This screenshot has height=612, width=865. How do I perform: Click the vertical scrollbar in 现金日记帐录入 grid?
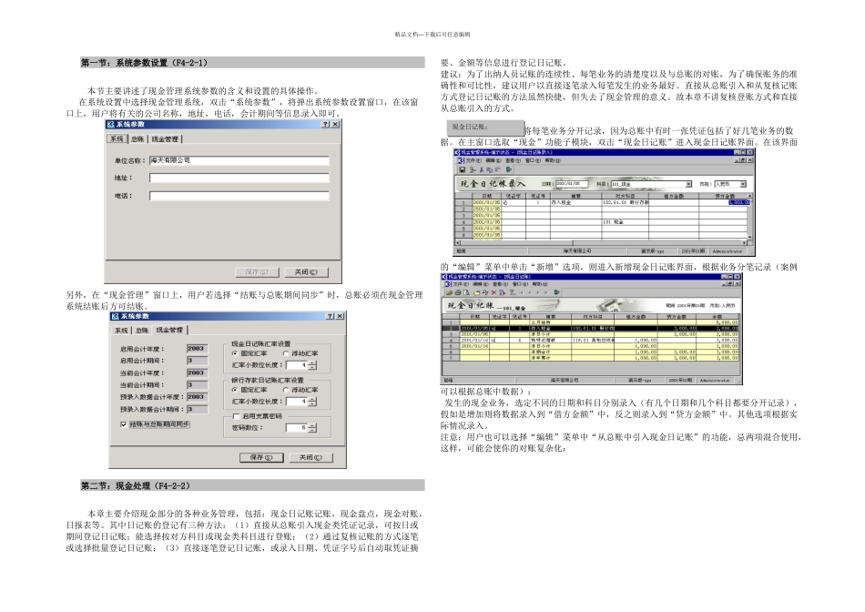point(749,217)
